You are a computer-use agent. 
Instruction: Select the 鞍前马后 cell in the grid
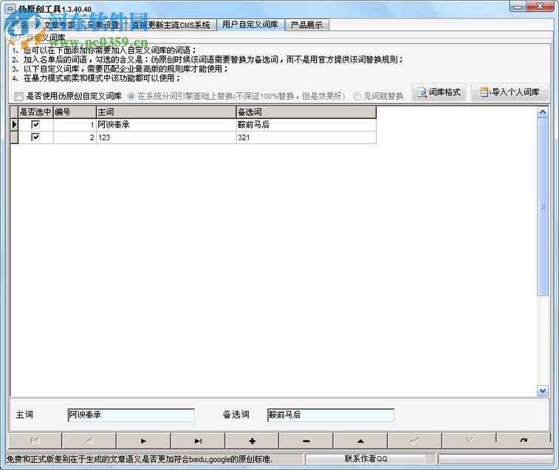coord(306,125)
